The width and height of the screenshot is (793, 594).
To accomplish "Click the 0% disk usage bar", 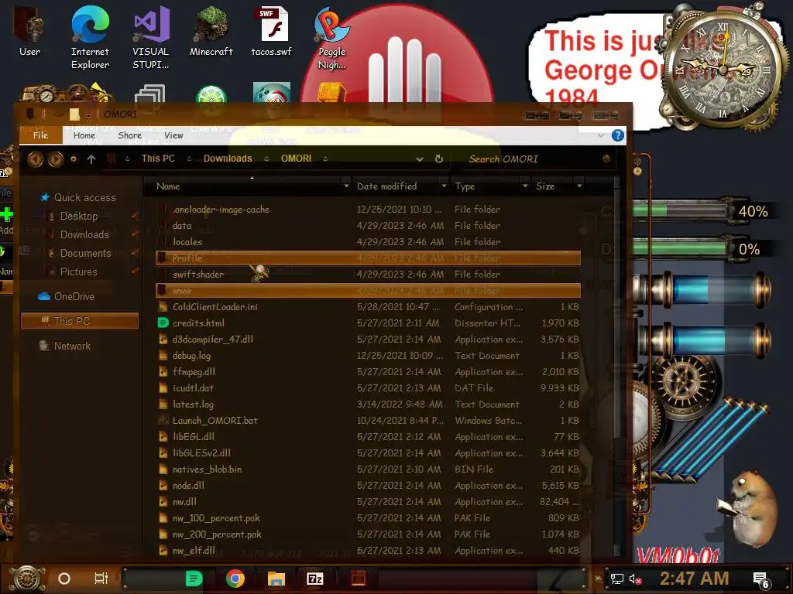I will (680, 249).
